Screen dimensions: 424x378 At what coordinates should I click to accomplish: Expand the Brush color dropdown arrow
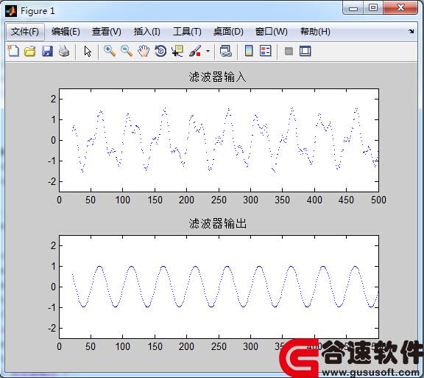tap(208, 51)
